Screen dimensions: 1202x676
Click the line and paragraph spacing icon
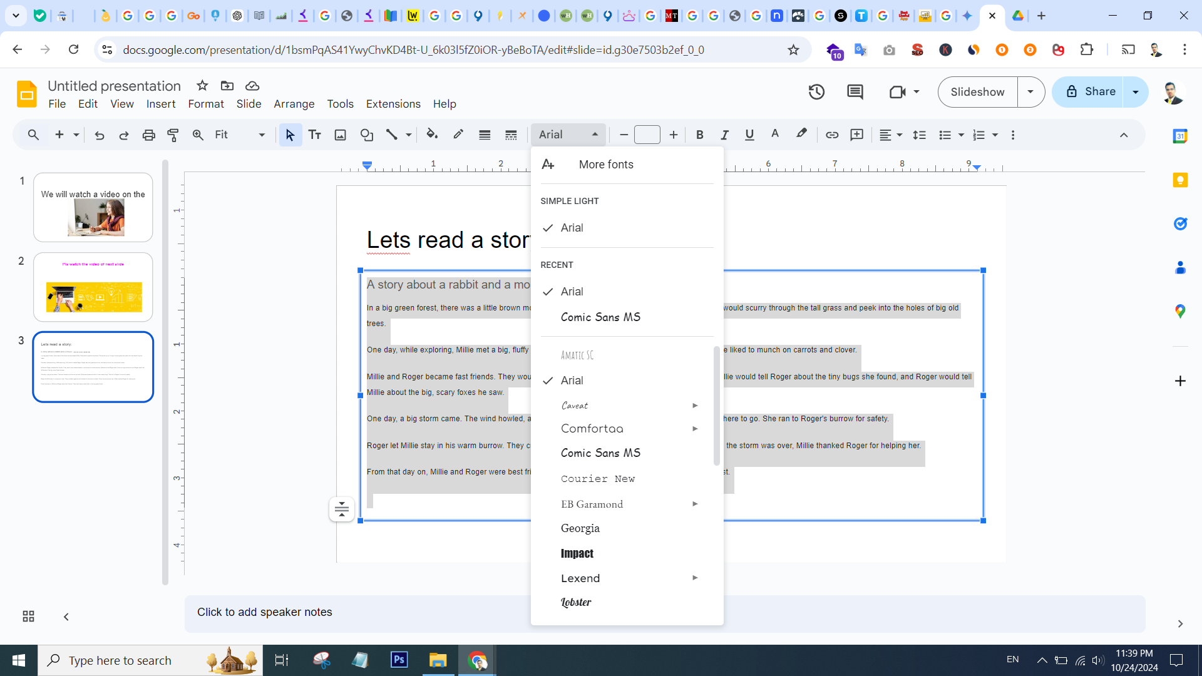click(919, 135)
